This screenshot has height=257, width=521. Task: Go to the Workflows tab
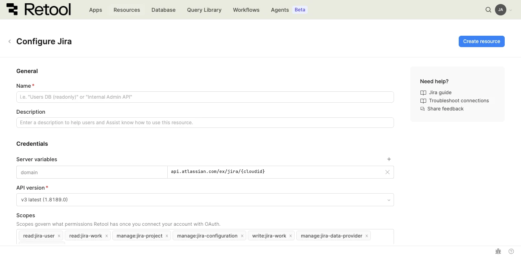[246, 10]
